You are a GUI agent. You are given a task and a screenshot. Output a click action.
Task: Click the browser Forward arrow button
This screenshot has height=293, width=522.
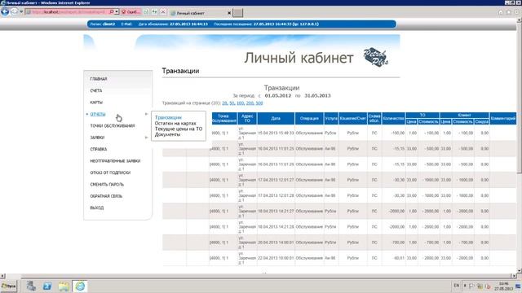pos(14,11)
